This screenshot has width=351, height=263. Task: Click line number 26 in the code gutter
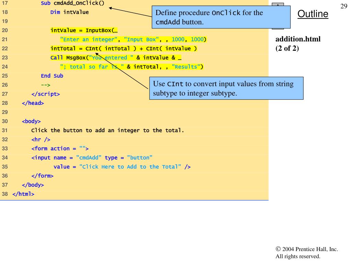(x=5, y=85)
